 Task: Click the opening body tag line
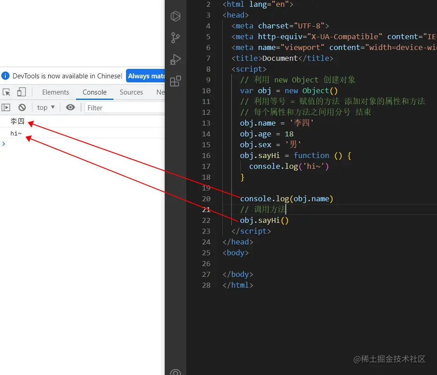[x=235, y=253]
